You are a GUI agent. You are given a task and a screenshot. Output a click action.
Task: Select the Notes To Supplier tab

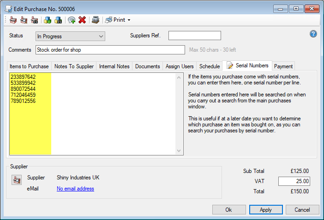(x=74, y=66)
